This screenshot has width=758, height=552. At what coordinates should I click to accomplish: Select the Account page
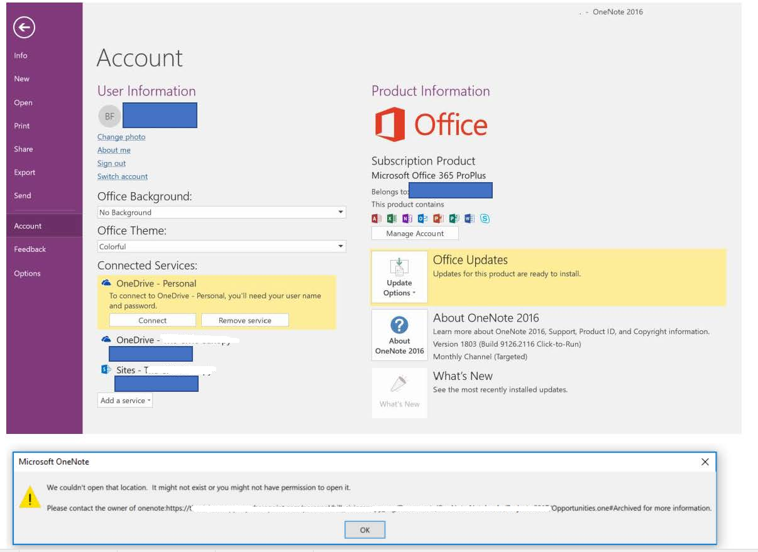45,225
